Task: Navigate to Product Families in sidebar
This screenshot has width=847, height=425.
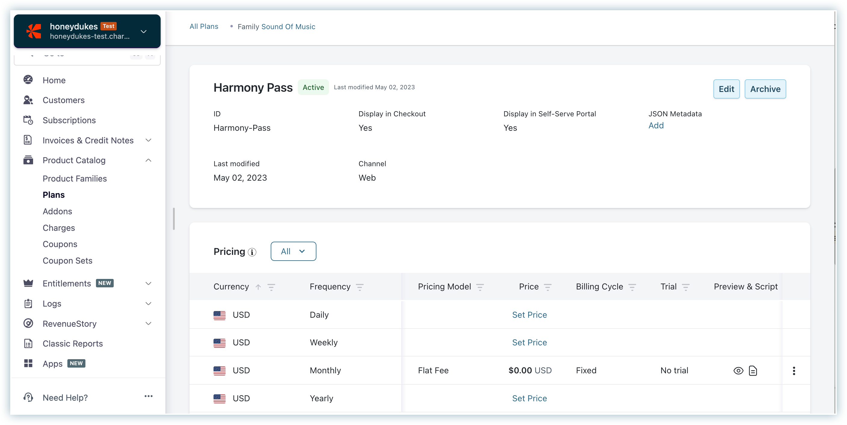Action: pos(75,178)
